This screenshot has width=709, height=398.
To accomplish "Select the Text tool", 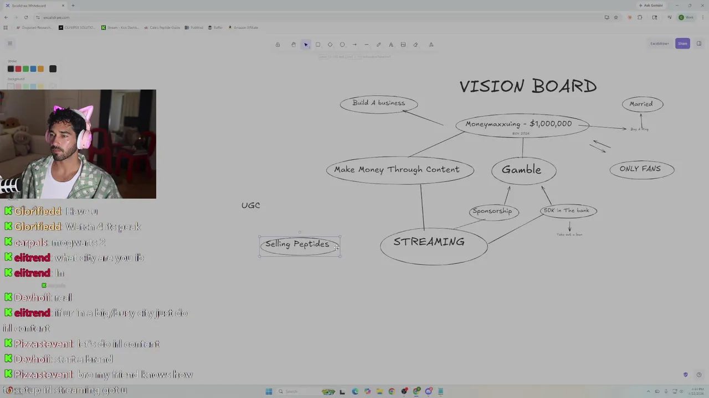I will pyautogui.click(x=391, y=45).
